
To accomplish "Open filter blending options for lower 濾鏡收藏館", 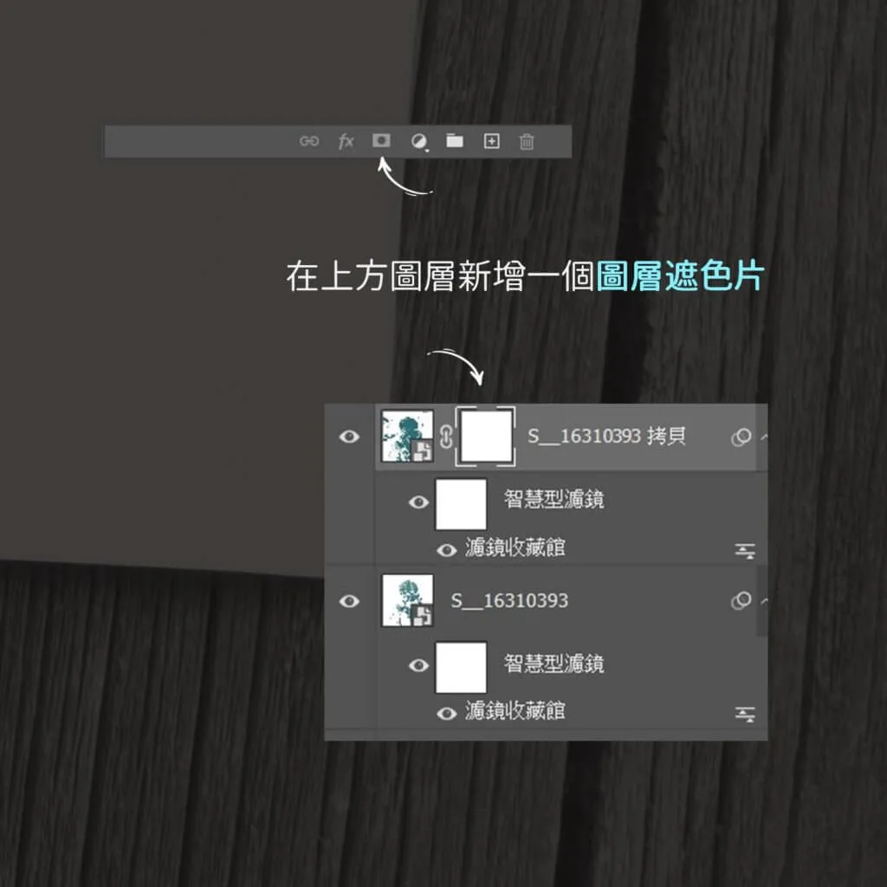I will tap(745, 715).
